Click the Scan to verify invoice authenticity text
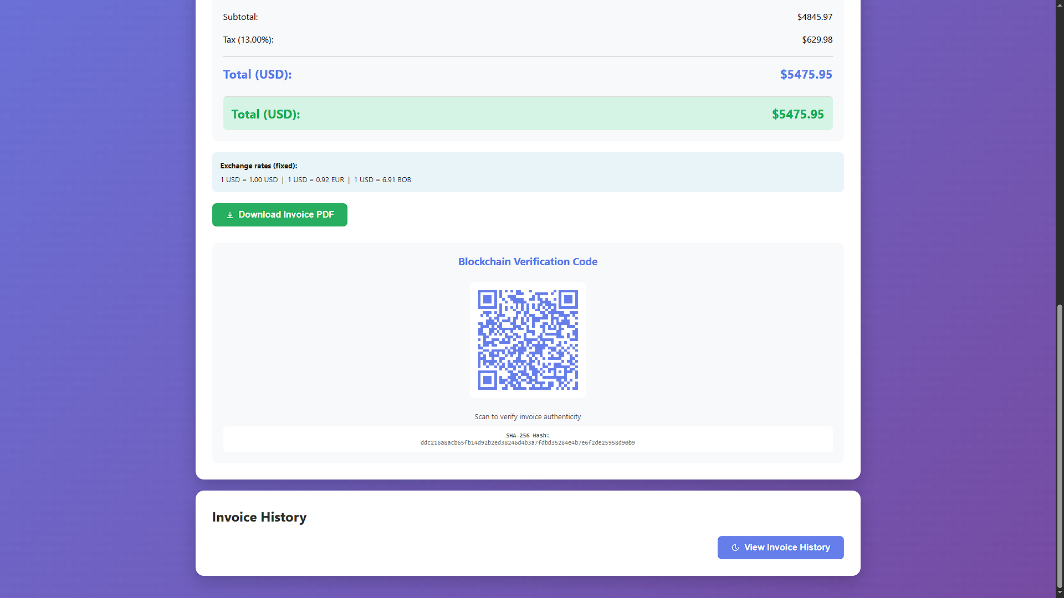 (528, 416)
